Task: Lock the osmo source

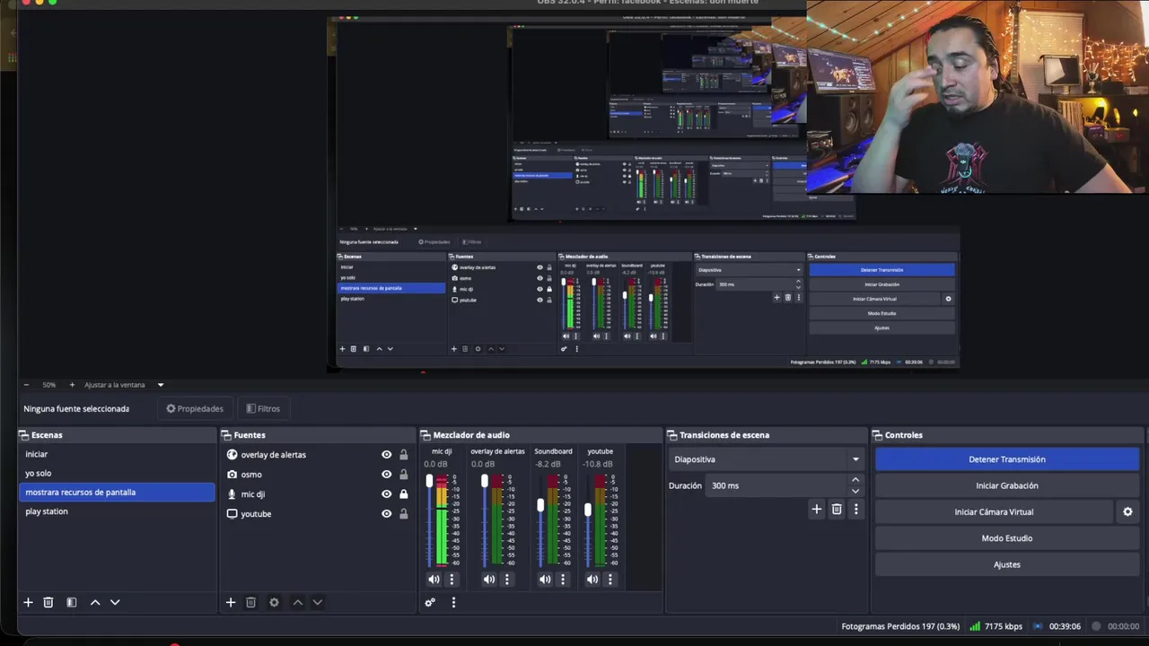Action: [403, 475]
